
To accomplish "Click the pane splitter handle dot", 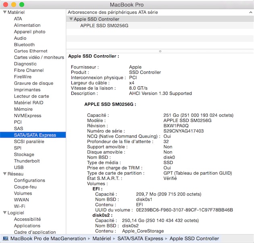I will click(x=160, y=51).
